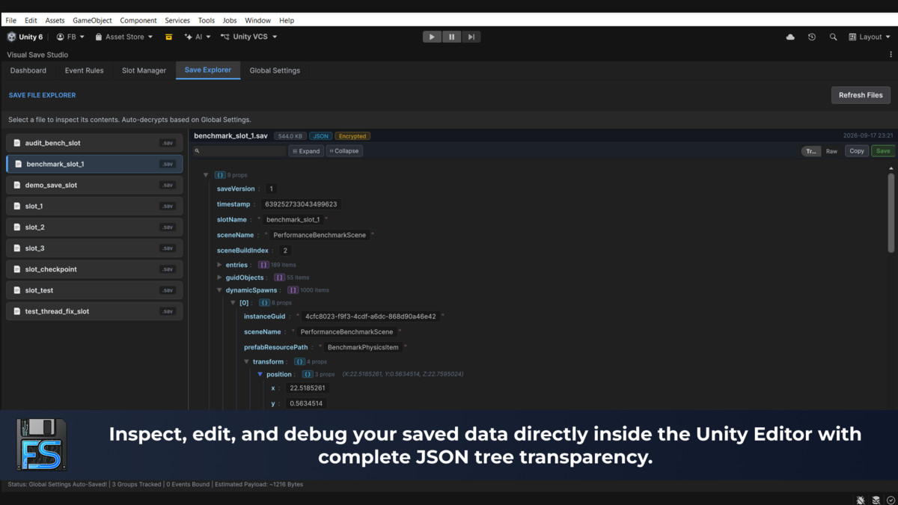
Task: Collapse the transform node
Action: pos(246,362)
